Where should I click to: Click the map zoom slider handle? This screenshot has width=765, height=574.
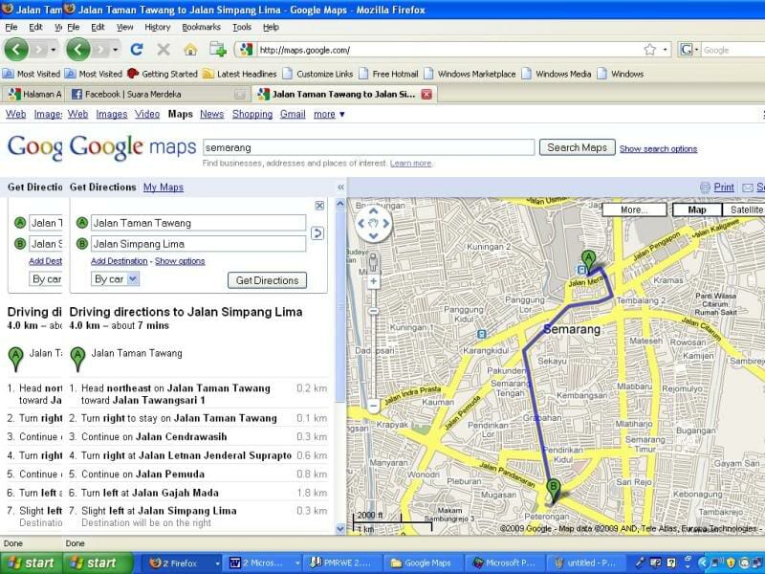[x=373, y=311]
